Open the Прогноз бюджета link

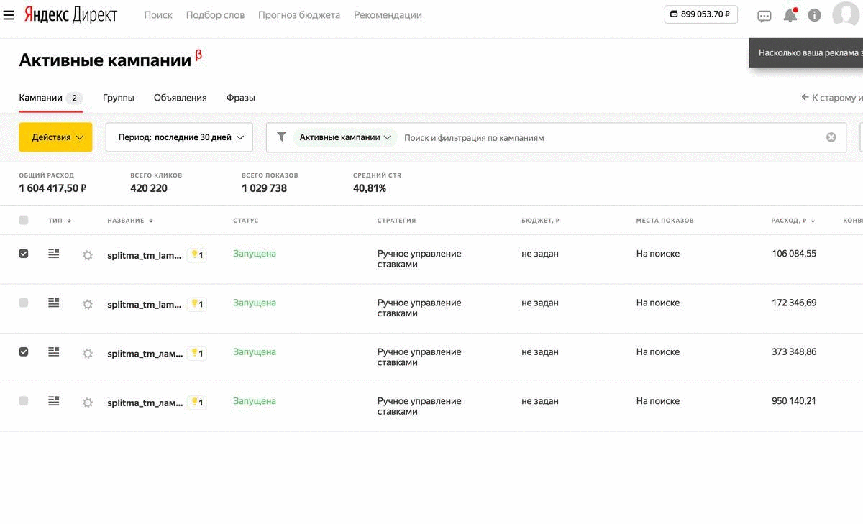(x=298, y=15)
